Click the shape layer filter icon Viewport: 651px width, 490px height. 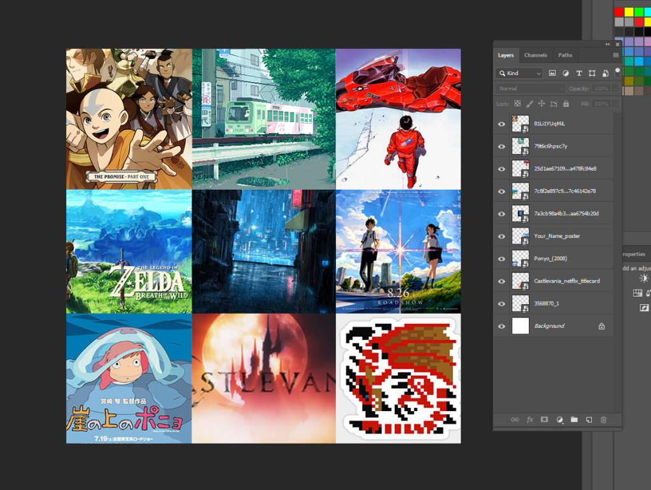click(x=592, y=73)
